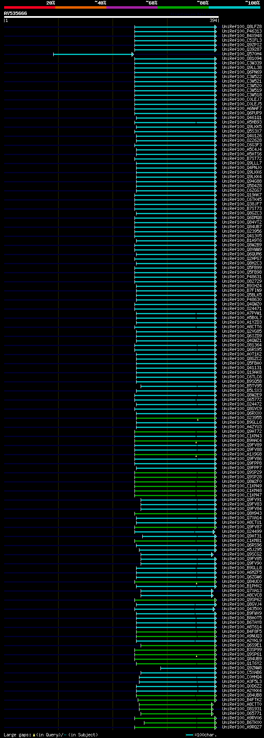Click the UniRef100_O82729 label

pos(242,281)
